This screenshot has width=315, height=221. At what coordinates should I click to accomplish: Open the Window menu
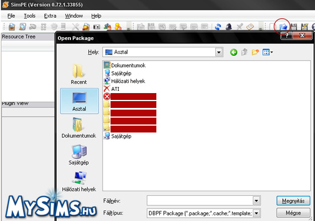click(74, 16)
